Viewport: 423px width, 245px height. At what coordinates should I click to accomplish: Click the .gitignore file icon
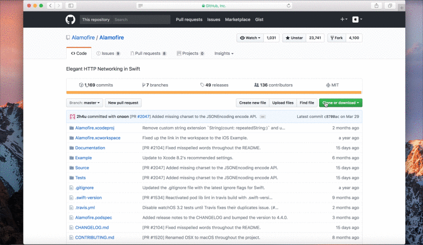(71, 187)
